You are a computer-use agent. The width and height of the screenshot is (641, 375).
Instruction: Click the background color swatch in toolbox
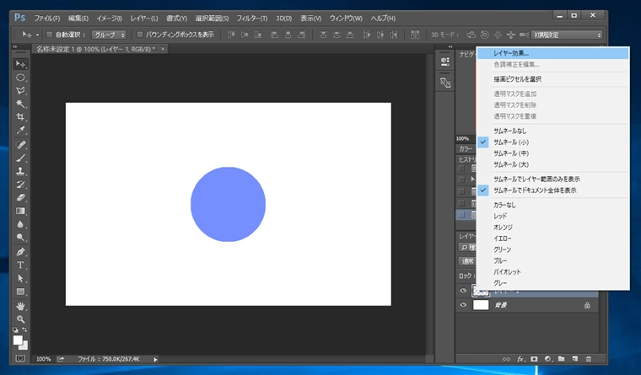(24, 346)
